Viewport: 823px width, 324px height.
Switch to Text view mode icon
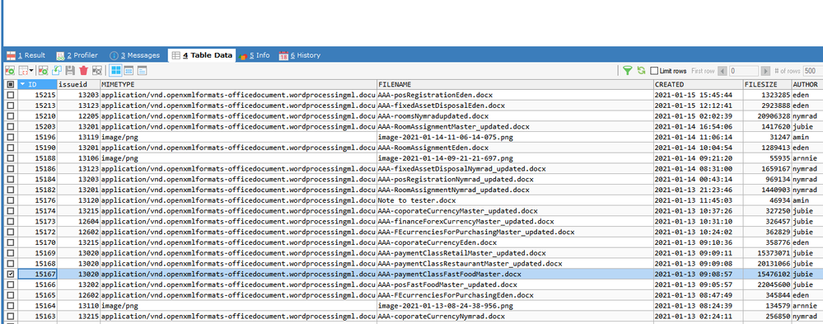pos(142,70)
